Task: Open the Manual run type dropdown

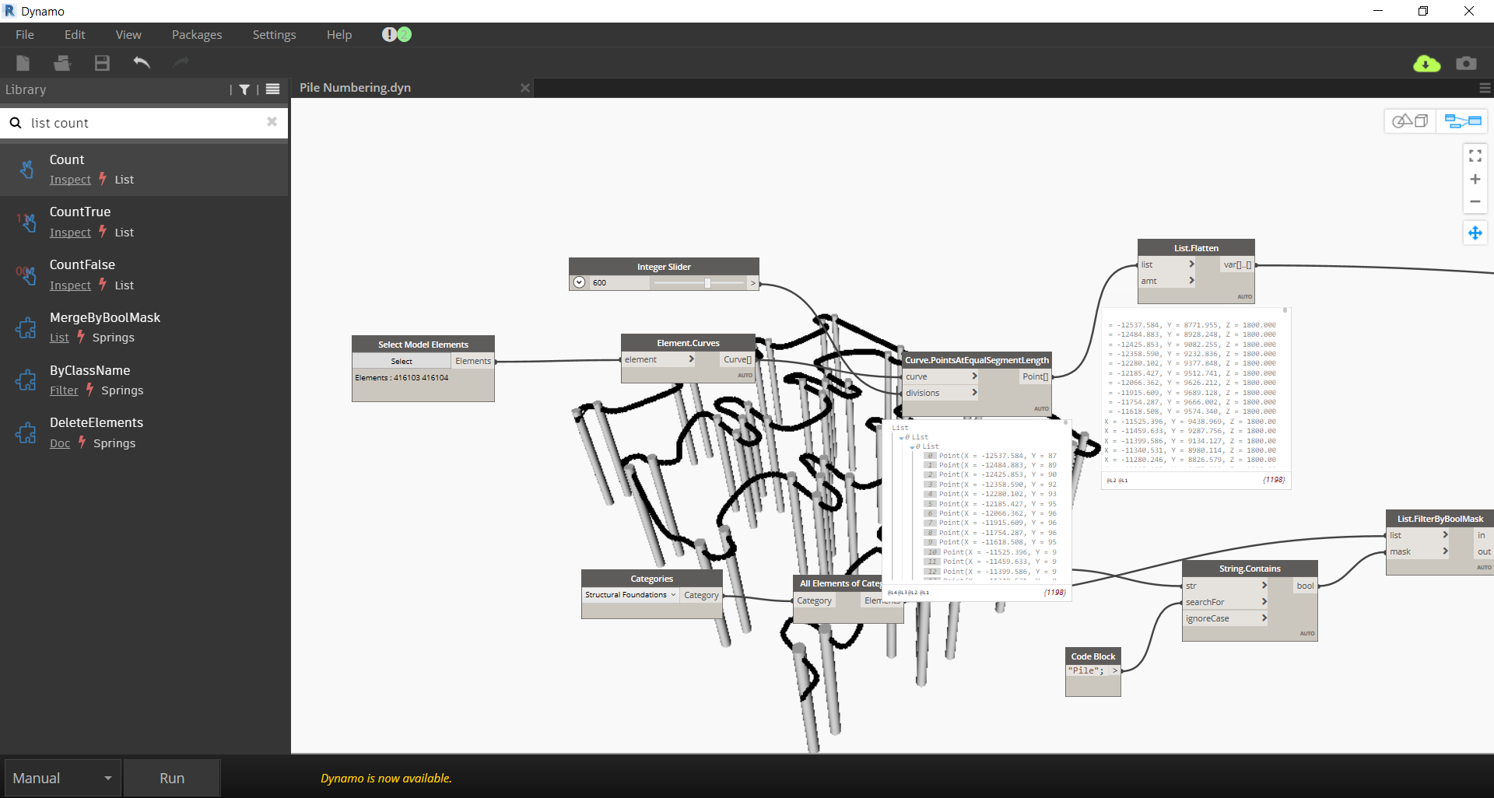Action: click(62, 778)
